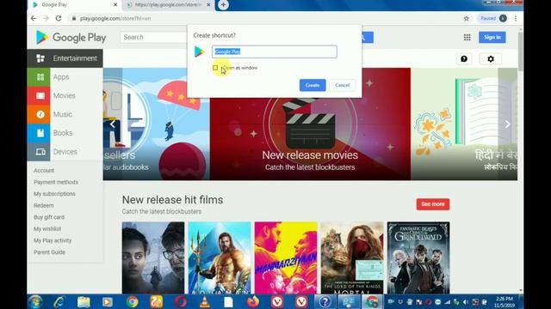Viewport: 551px width, 309px height.
Task: Close the Google Play browser tab
Action: [115, 5]
